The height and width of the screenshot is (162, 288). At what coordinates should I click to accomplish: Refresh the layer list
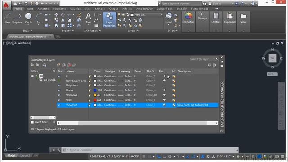pos(209,65)
